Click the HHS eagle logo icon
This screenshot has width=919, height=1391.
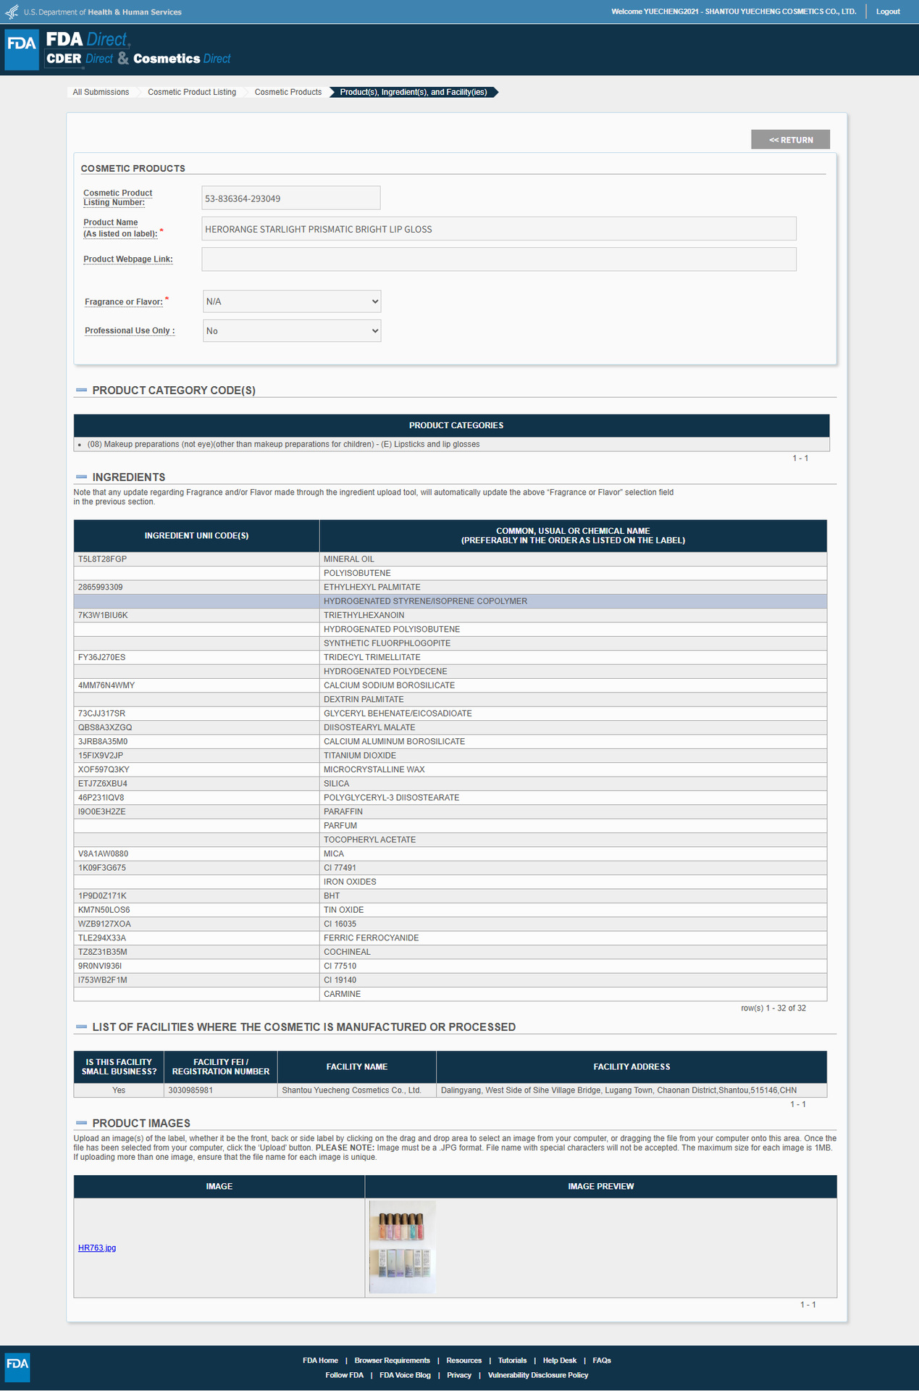pos(12,12)
